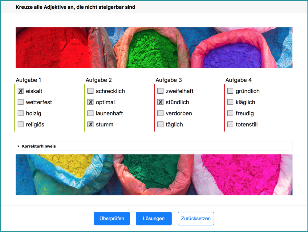This screenshot has width=308, height=232.
Task: Tick the täglich checkbox
Action: pyautogui.click(x=160, y=124)
